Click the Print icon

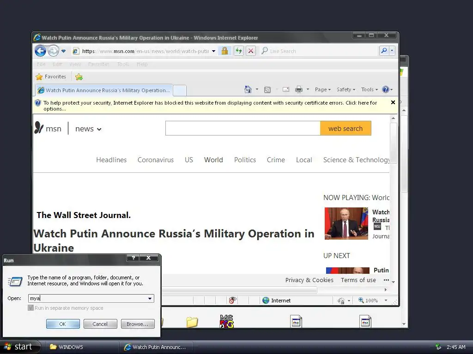coord(299,89)
